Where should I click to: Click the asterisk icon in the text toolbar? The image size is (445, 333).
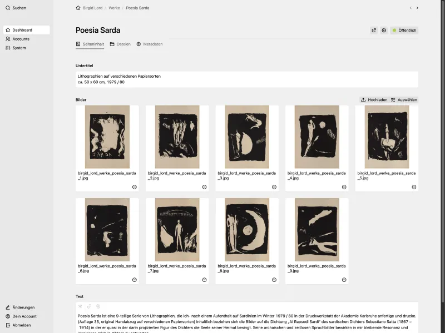coord(80,306)
